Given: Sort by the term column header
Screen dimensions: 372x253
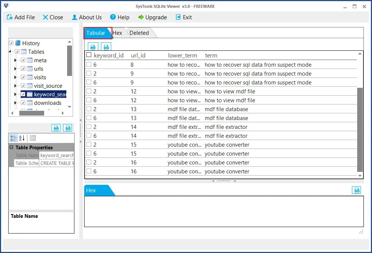Looking at the screenshot, I should coord(211,56).
